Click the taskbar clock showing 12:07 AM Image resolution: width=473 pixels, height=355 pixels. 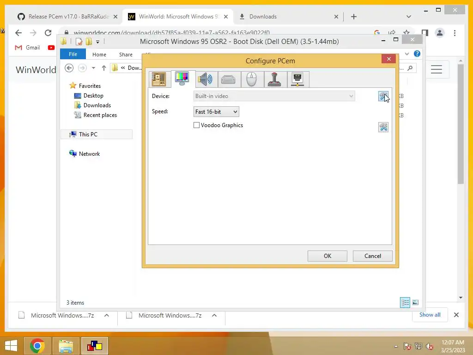453,346
